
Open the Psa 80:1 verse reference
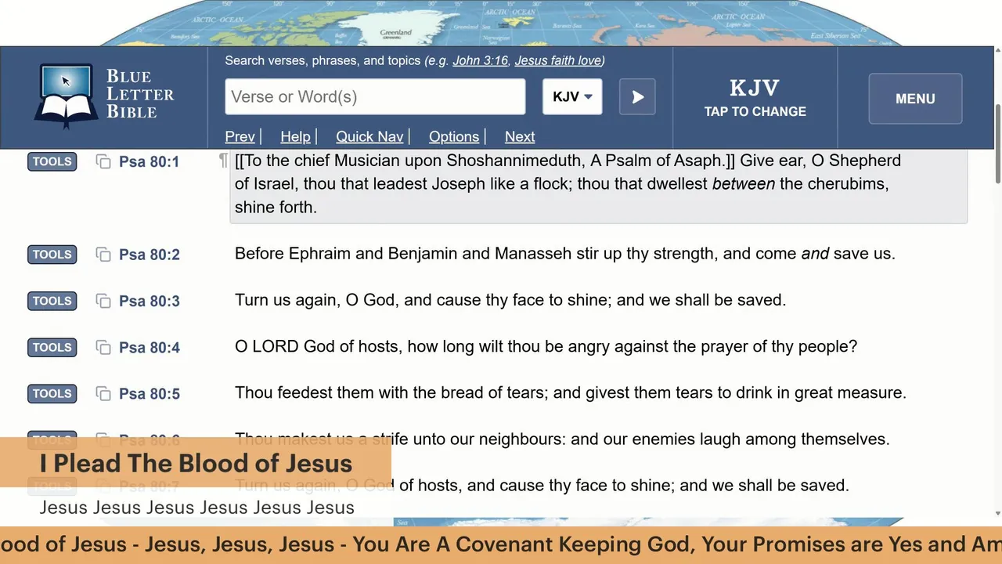click(149, 162)
